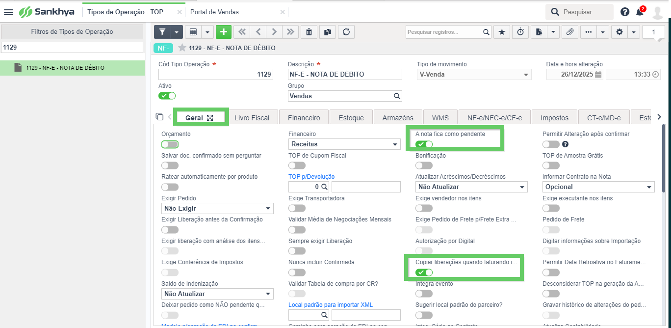Go to next record arrow

pos(274,32)
